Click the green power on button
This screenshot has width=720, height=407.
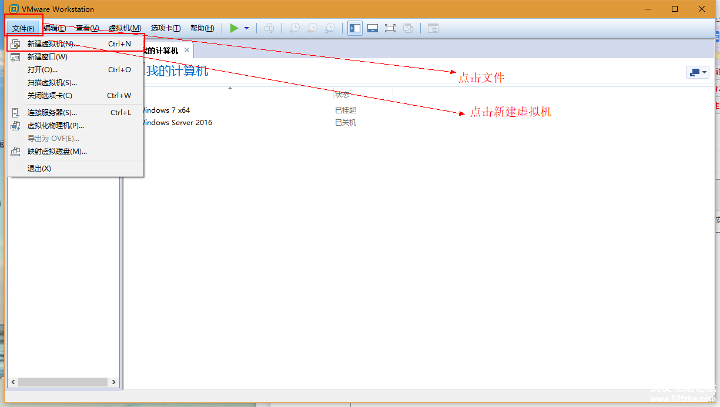pyautogui.click(x=234, y=28)
